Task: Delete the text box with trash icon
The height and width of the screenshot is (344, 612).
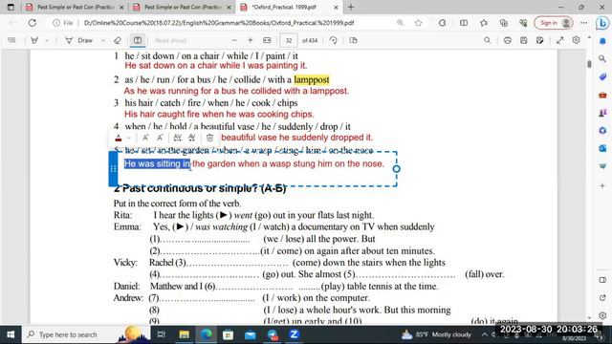Action: pos(209,138)
